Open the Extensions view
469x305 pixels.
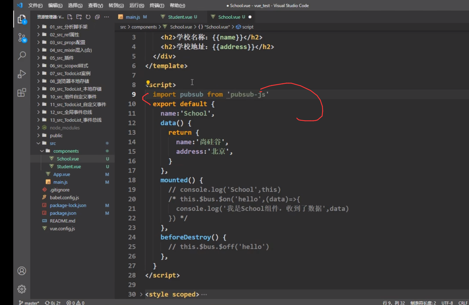pos(22,93)
